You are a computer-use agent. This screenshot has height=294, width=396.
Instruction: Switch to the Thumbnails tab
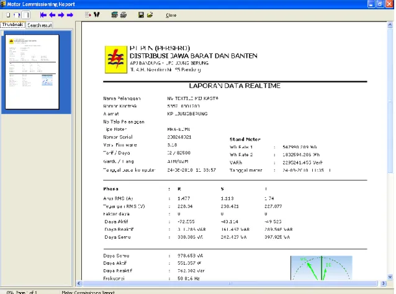(x=12, y=25)
